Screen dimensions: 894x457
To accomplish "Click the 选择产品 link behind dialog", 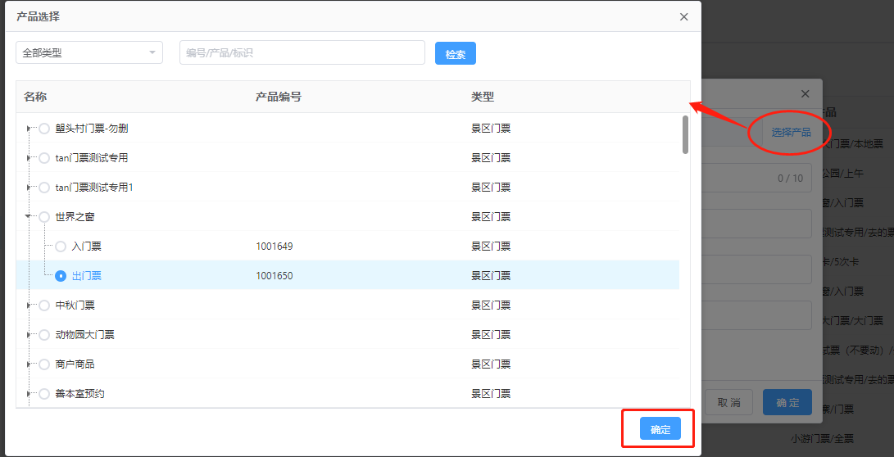I will coord(791,132).
